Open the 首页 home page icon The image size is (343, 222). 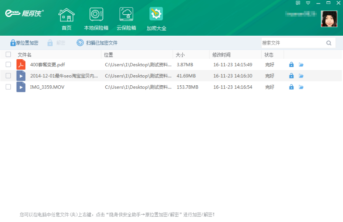(66, 19)
